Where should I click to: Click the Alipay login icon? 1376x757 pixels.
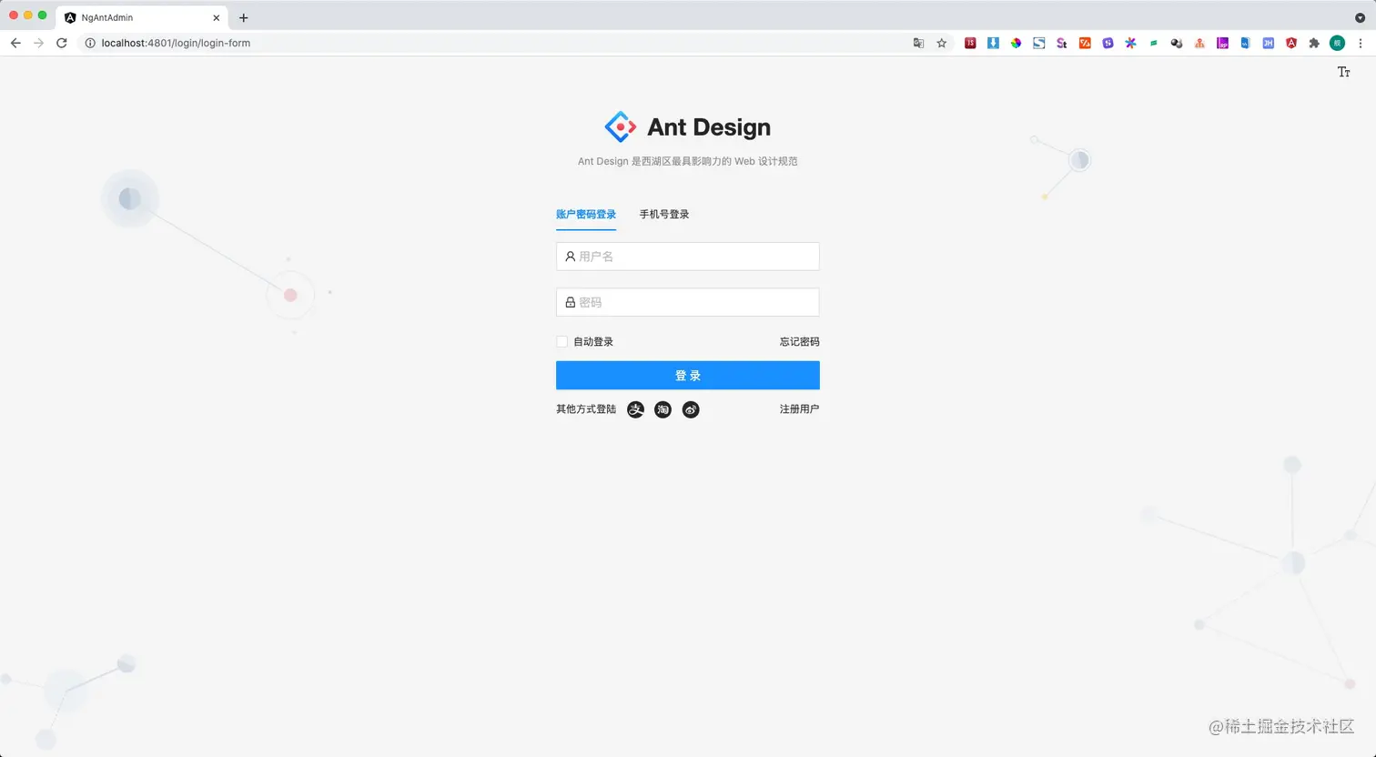click(x=635, y=409)
